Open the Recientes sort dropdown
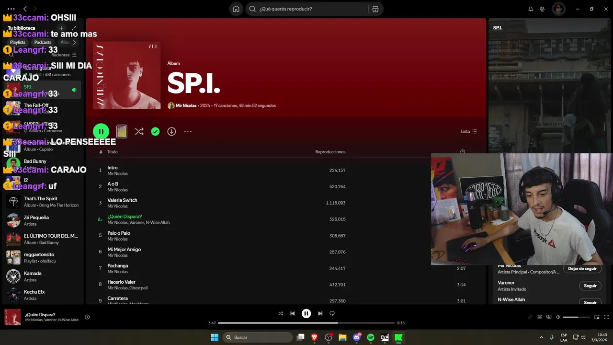This screenshot has height=345, width=613. [x=64, y=55]
